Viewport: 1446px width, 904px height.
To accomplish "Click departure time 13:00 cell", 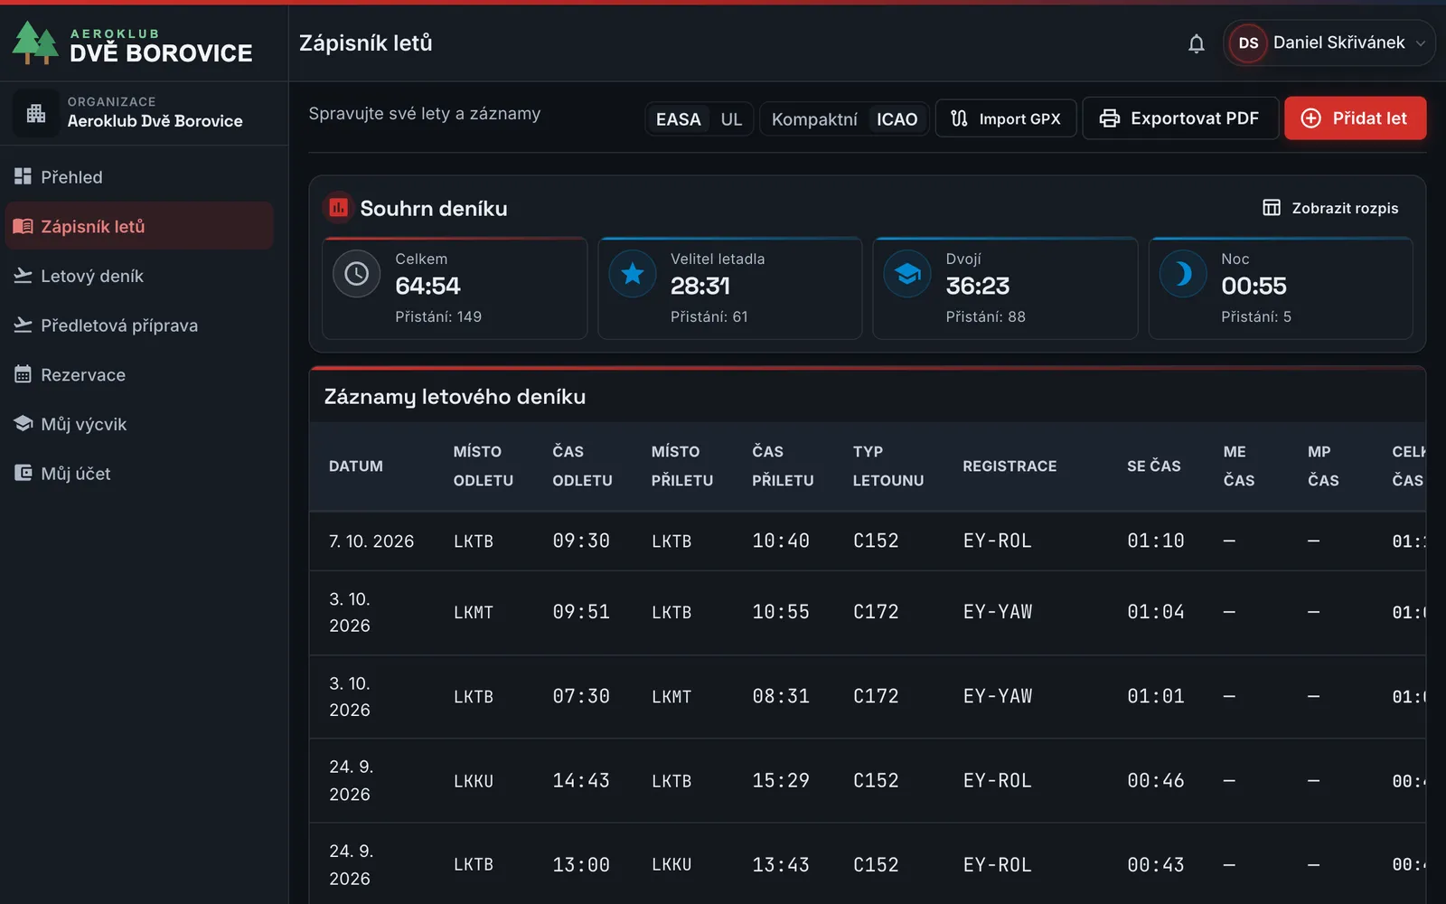I will 581,865.
